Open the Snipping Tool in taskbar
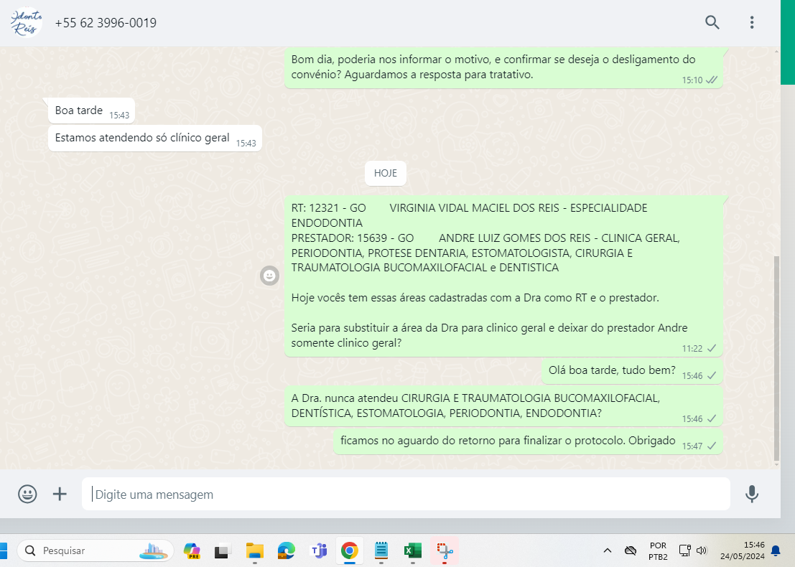 pyautogui.click(x=445, y=550)
